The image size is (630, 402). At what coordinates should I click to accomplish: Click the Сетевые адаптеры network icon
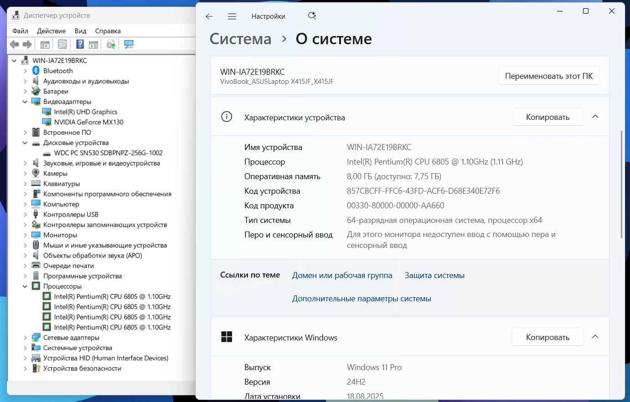(36, 337)
